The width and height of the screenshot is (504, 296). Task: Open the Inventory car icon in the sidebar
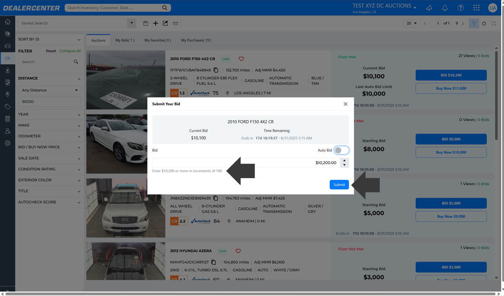click(x=7, y=46)
